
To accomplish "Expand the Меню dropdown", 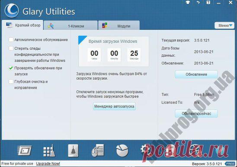I will point(224,26).
